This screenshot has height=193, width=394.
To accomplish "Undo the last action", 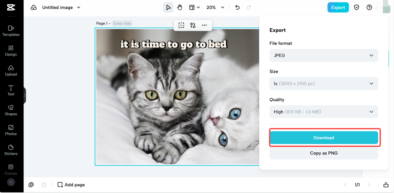I will [237, 7].
